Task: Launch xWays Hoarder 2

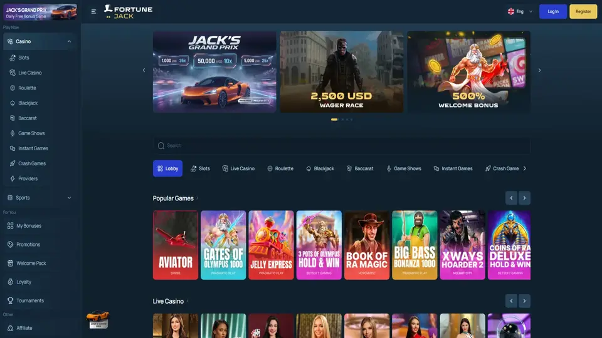Action: (462, 245)
